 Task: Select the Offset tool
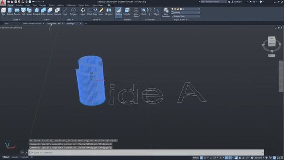coord(89,11)
